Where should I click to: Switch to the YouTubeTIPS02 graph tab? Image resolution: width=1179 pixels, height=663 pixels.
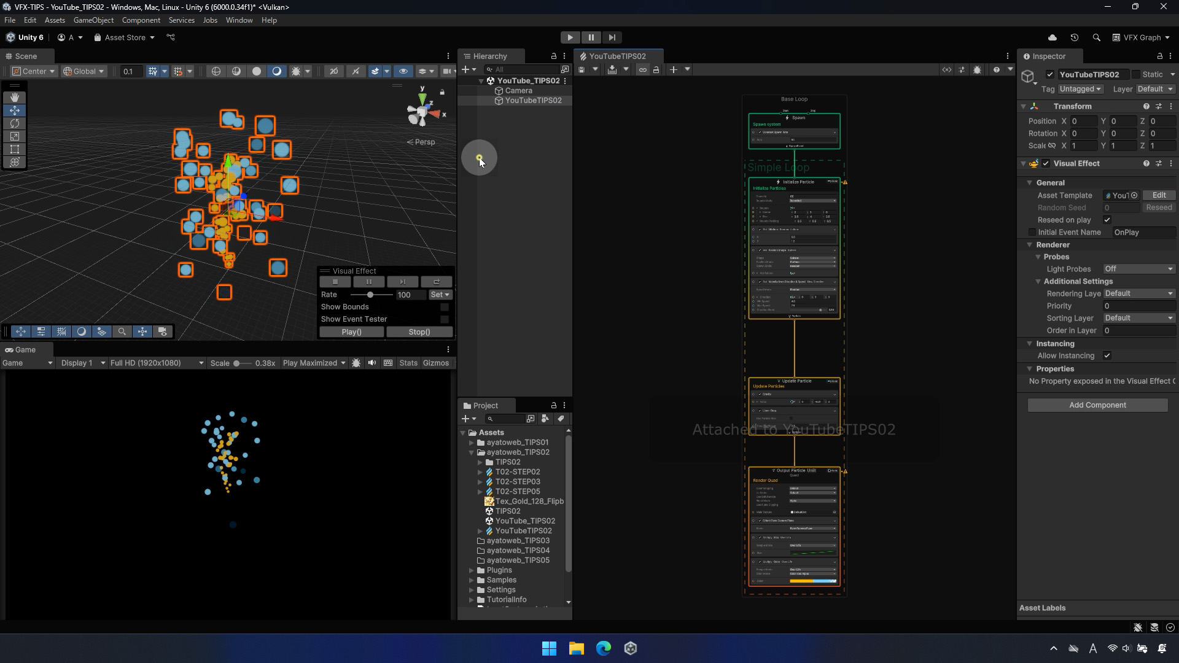[617, 56]
